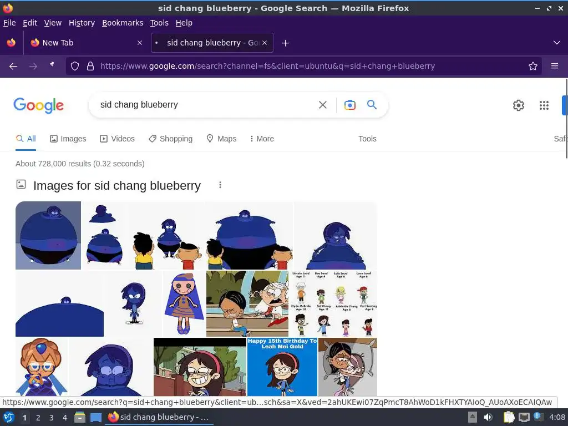Screen dimensions: 568x426
Task: Open network status tray icon
Action: 524,417
